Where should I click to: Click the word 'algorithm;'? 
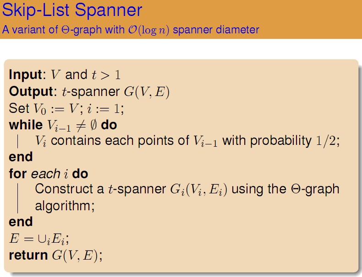[x=65, y=205]
